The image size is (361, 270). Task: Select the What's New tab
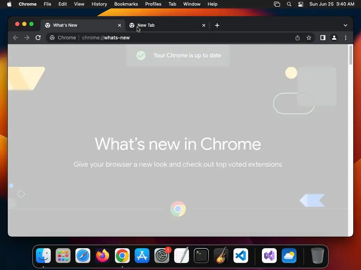click(83, 25)
